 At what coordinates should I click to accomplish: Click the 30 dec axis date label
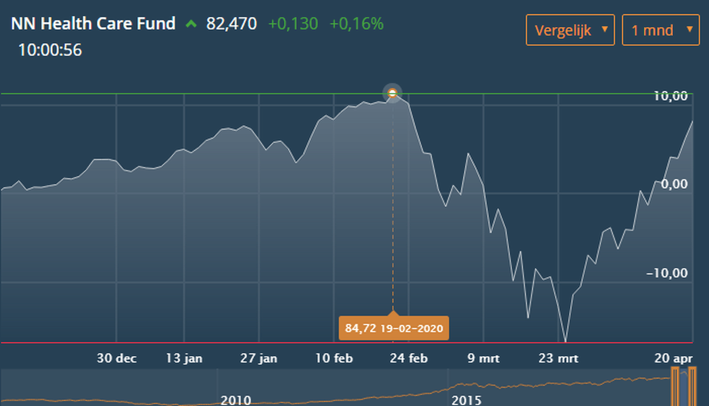(117, 359)
